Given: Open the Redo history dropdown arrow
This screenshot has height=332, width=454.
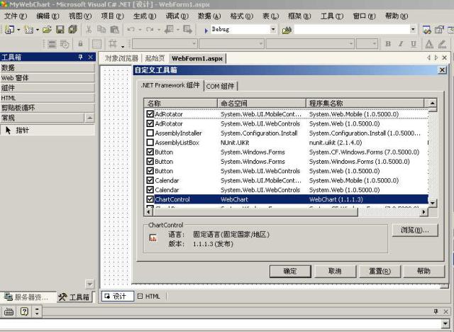Looking at the screenshot, I should click(x=159, y=30).
